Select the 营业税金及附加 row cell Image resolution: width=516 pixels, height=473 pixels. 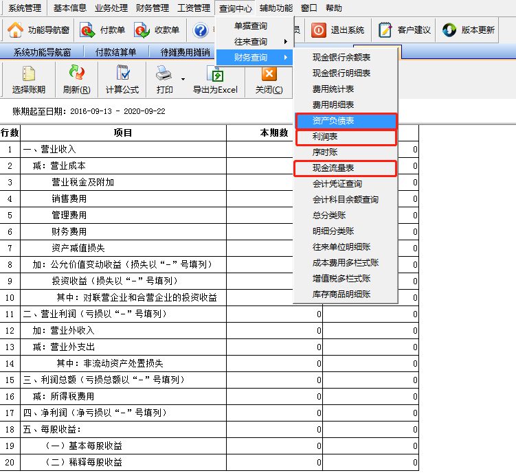pos(123,183)
